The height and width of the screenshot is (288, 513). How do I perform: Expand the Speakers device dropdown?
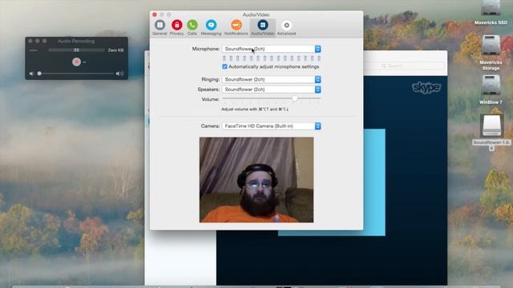tap(272, 89)
